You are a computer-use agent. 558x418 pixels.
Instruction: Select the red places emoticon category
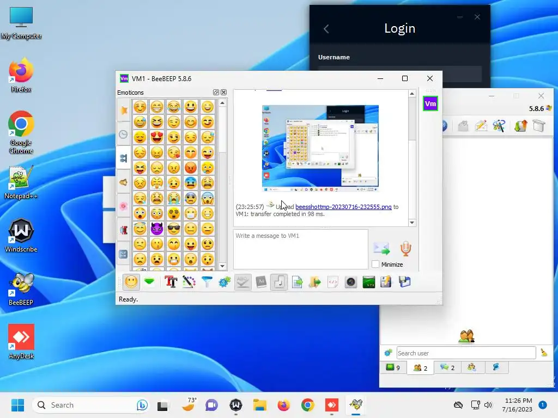(124, 230)
